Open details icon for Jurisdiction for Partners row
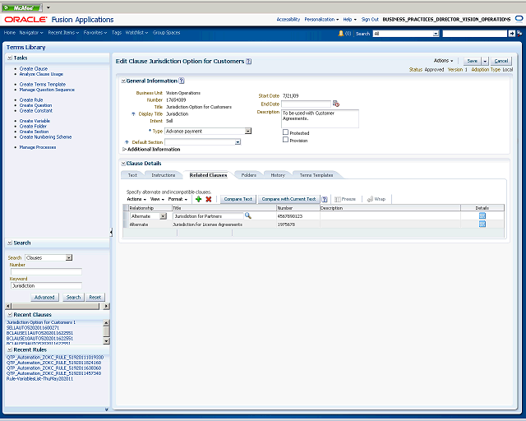The height and width of the screenshot is (421, 526). (482, 216)
